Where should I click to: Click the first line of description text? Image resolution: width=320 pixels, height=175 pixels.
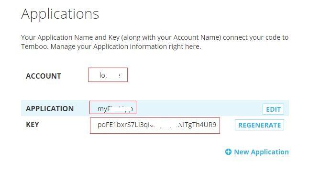coord(154,37)
